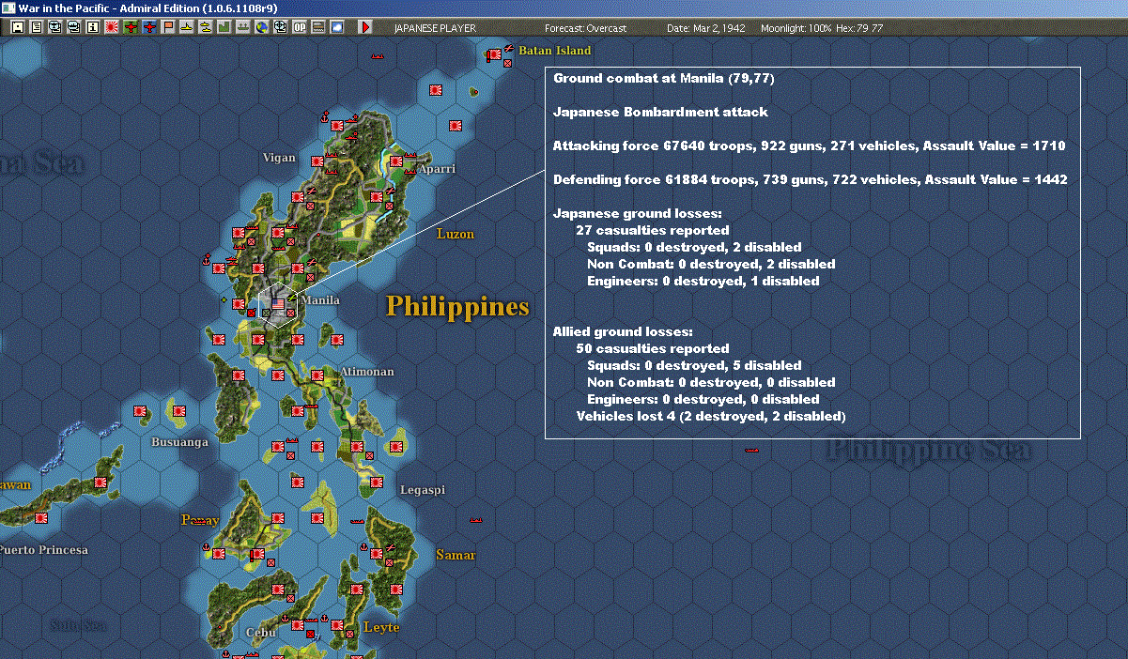Image resolution: width=1128 pixels, height=659 pixels.
Task: Click the Manila city label
Action: pos(320,300)
